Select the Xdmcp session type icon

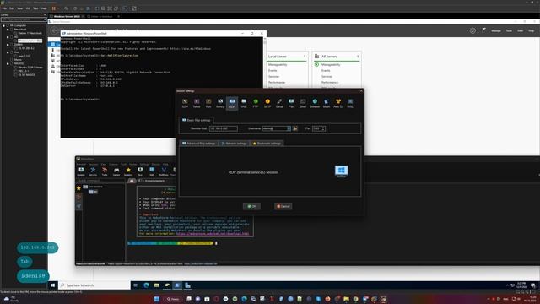220,103
